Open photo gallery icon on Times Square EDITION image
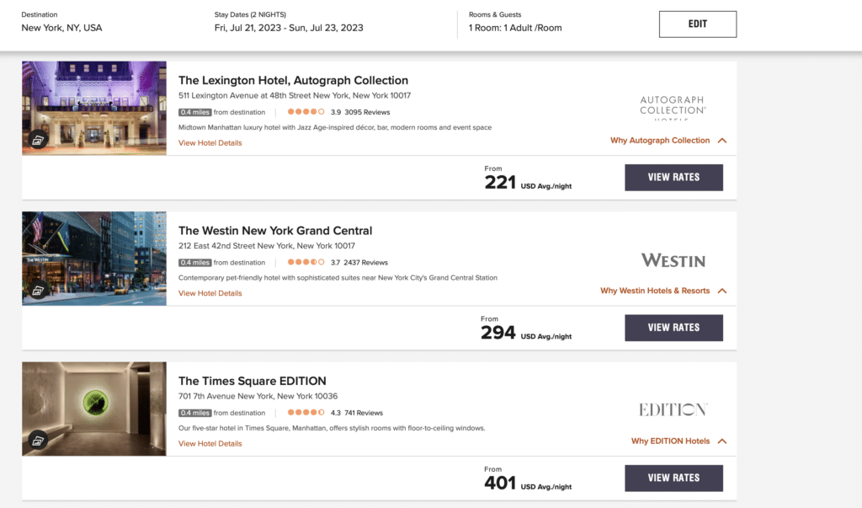Screen dimensions: 862x508 38,441
